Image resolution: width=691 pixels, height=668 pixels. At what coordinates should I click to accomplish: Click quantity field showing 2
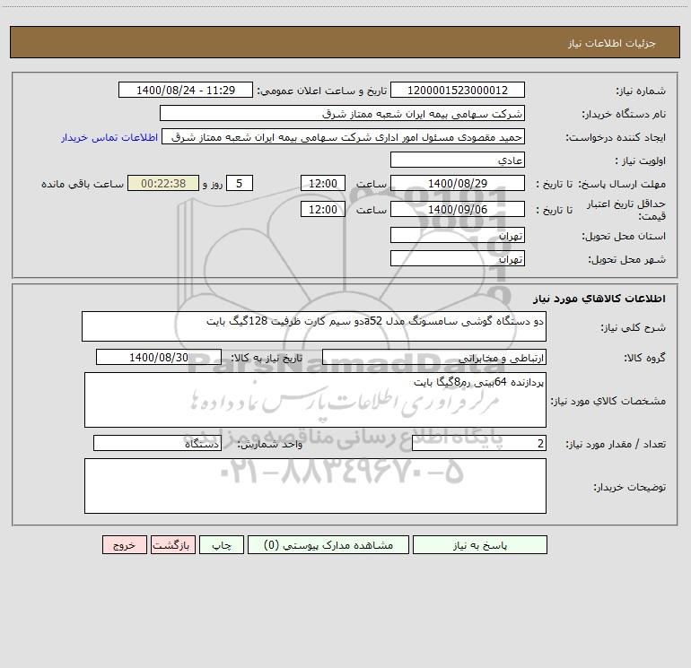tap(479, 443)
